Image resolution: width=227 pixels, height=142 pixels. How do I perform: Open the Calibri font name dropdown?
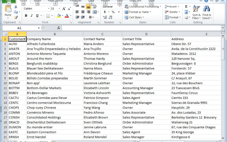[x=49, y=9]
